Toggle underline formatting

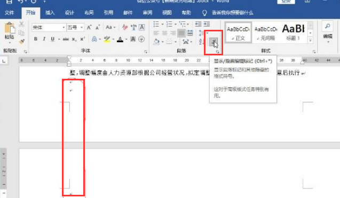point(52,39)
